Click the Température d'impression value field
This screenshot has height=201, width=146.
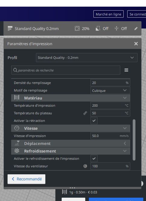point(110,106)
